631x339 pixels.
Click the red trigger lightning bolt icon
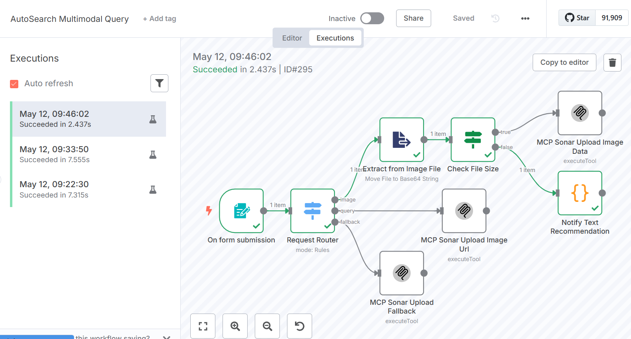(209, 211)
